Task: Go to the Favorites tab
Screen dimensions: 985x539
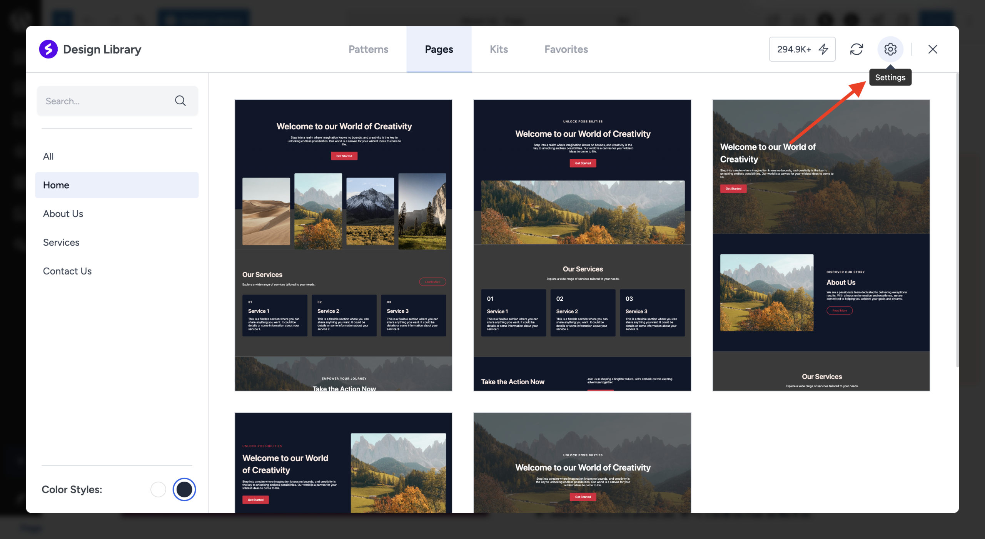Action: tap(566, 49)
